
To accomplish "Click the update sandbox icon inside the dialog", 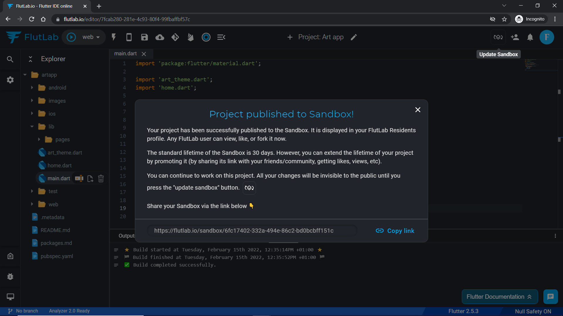I will click(249, 188).
